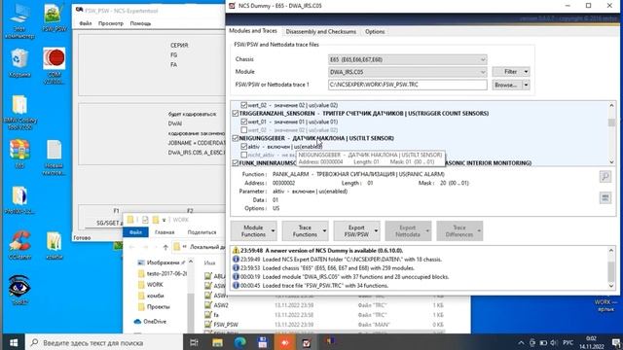Switch to the Options tab
Image resolution: width=623 pixels, height=350 pixels.
pos(375,32)
